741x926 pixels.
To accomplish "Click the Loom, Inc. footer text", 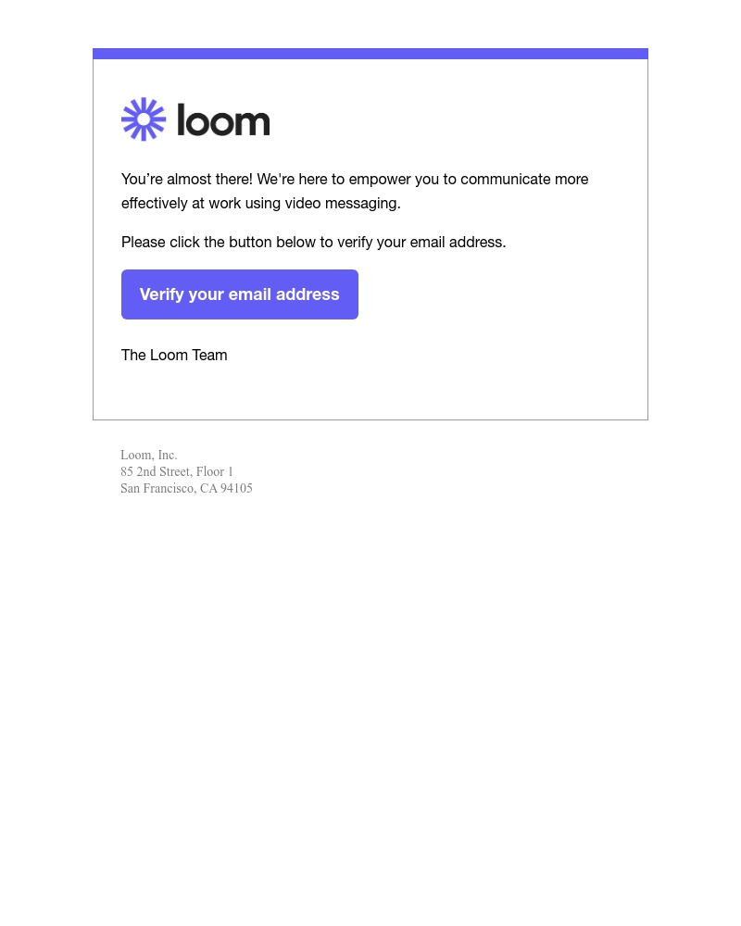I will (148, 455).
